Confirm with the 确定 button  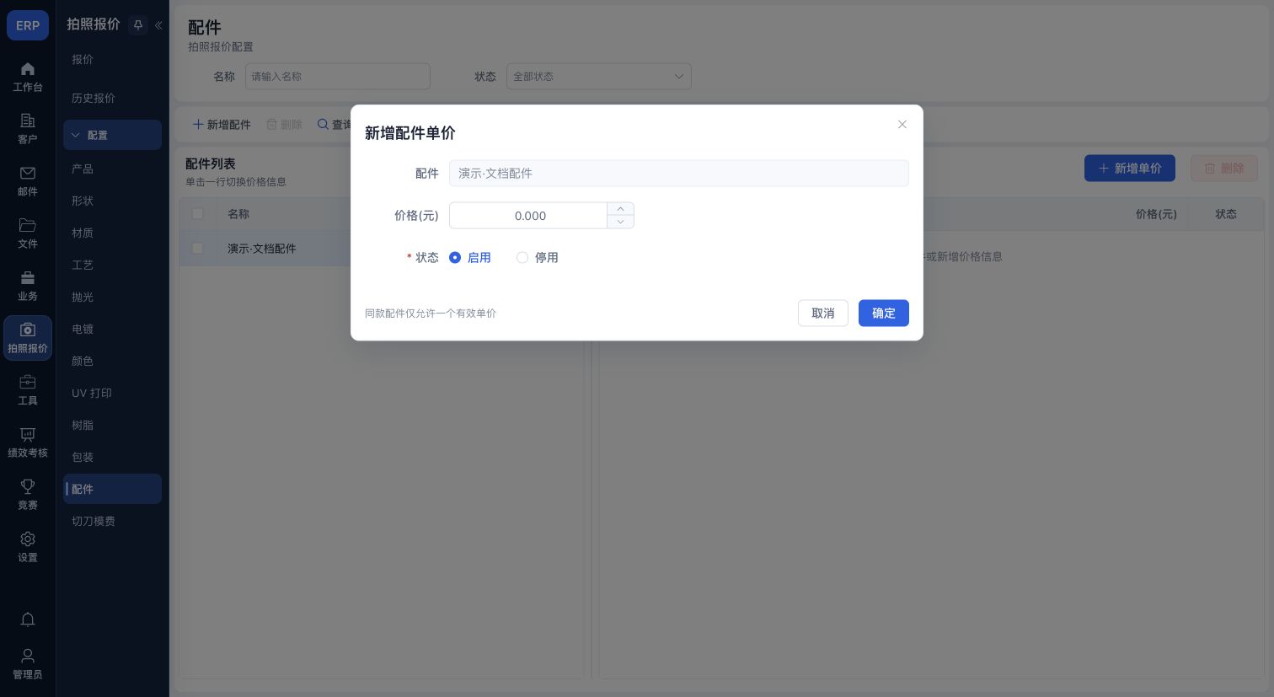pos(884,314)
